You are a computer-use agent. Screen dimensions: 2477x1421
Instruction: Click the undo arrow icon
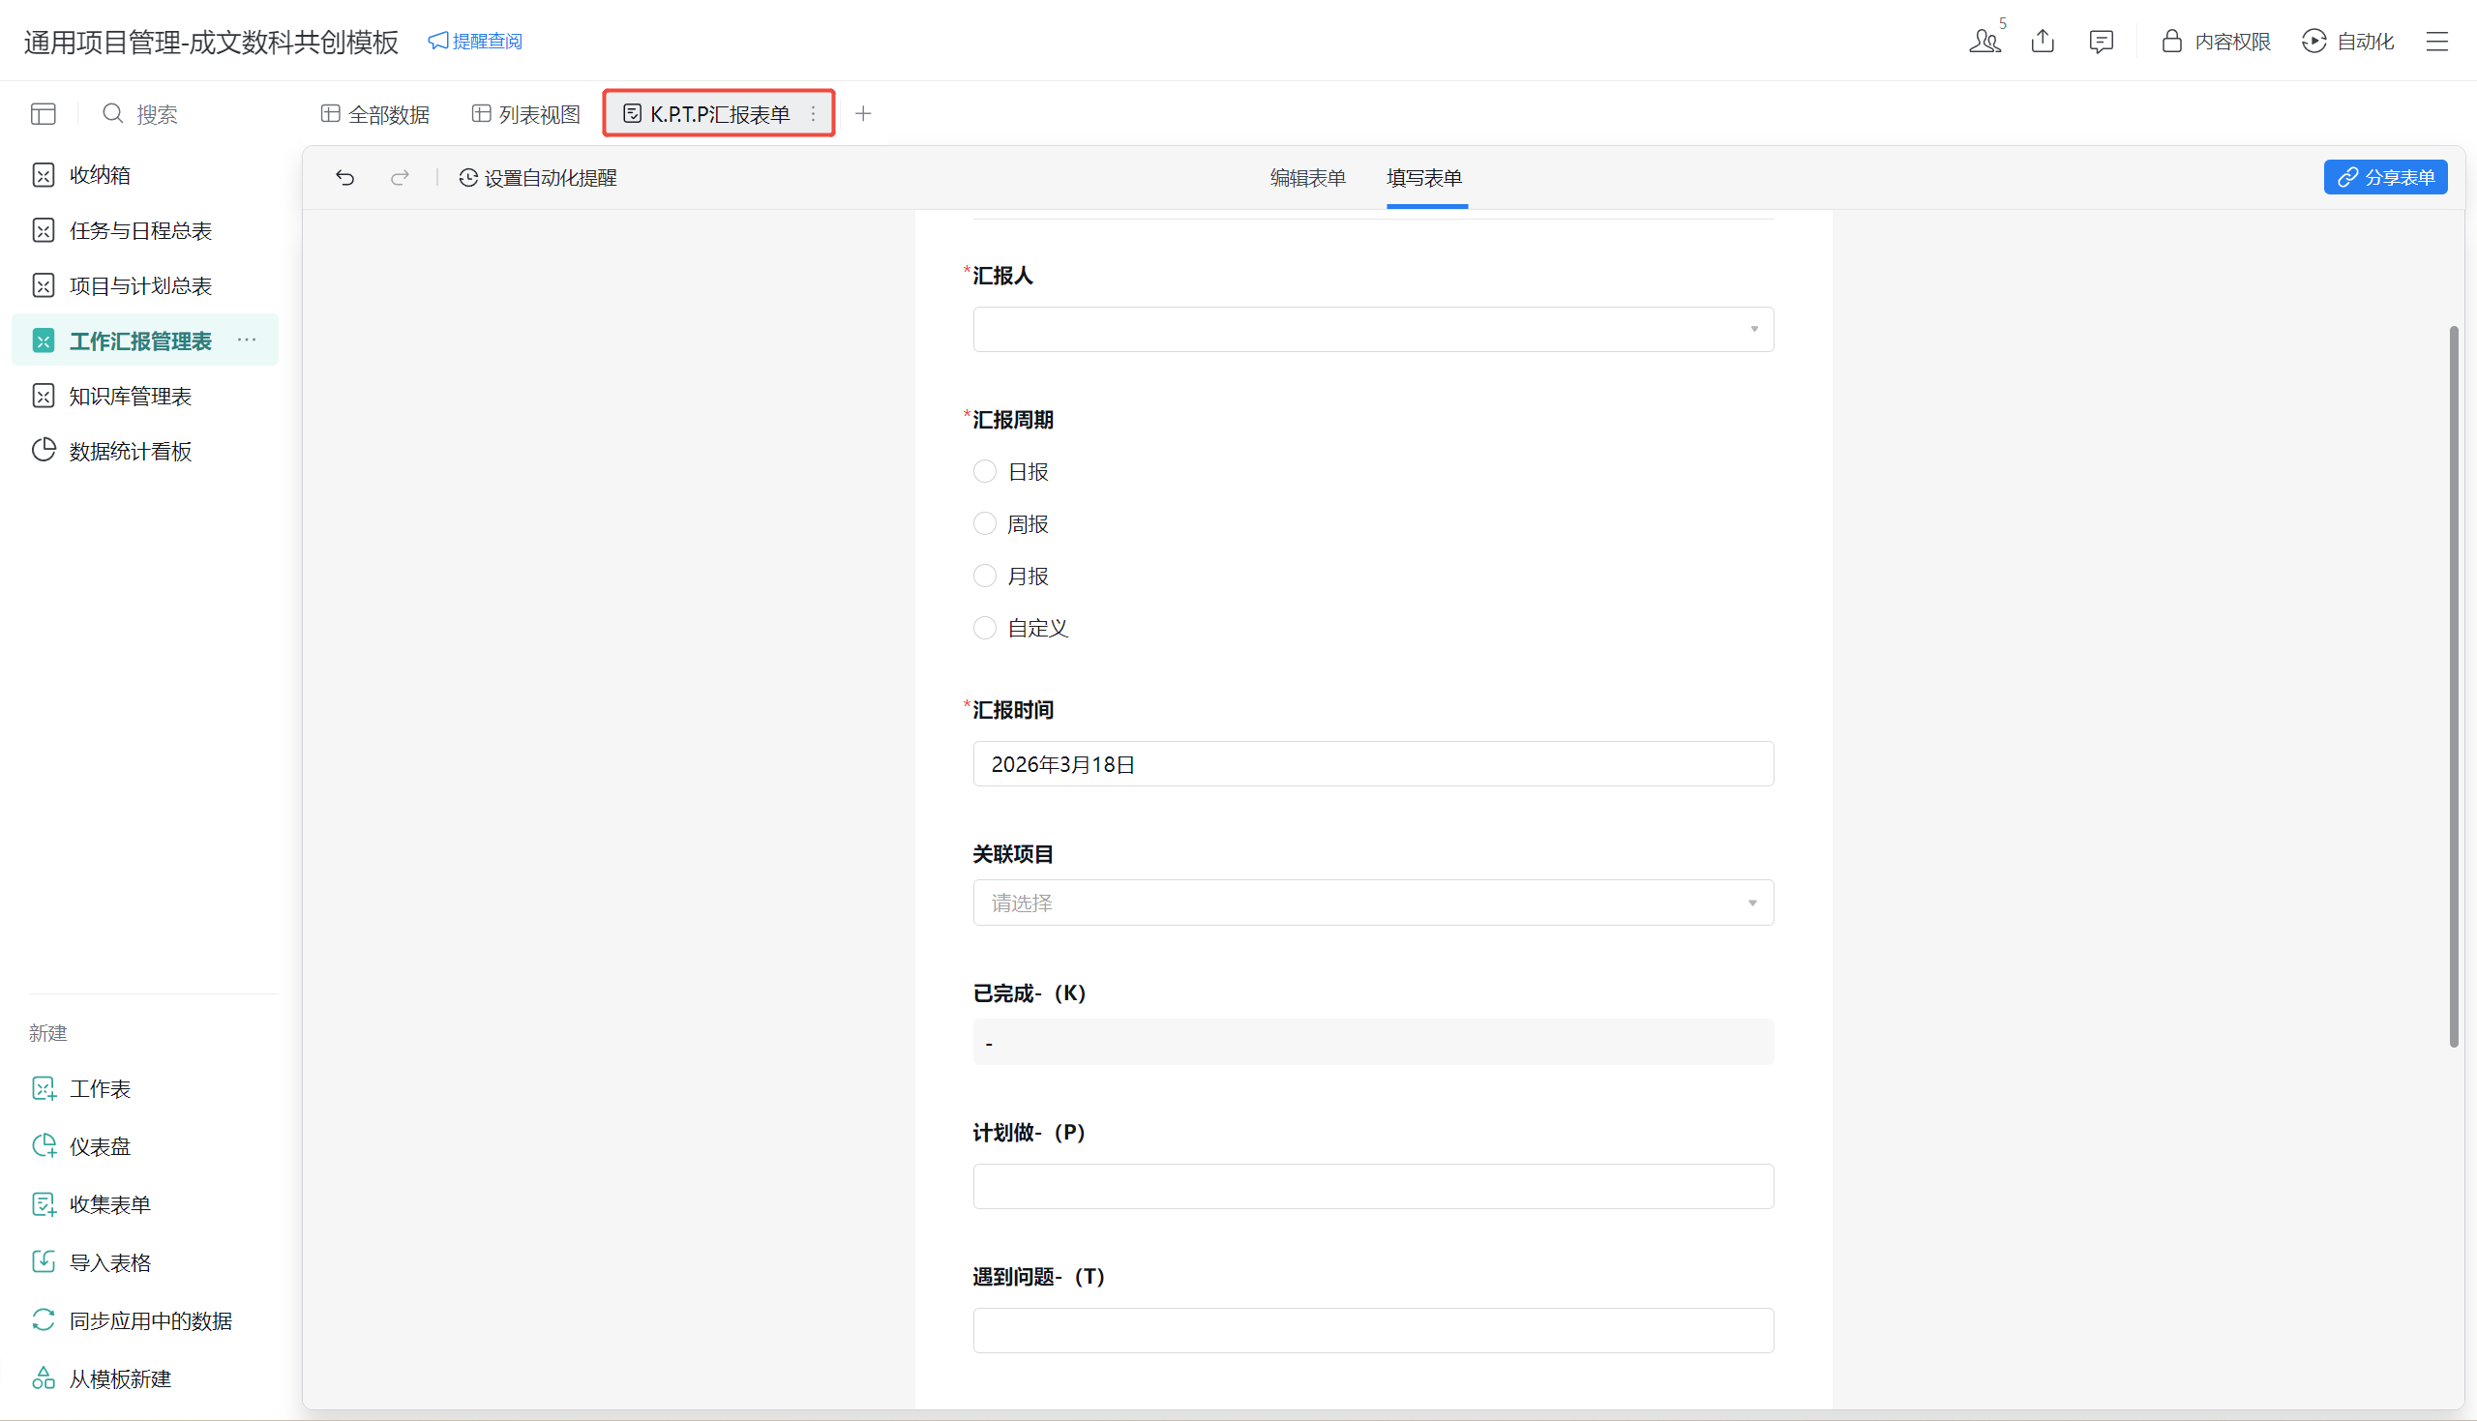(x=344, y=178)
